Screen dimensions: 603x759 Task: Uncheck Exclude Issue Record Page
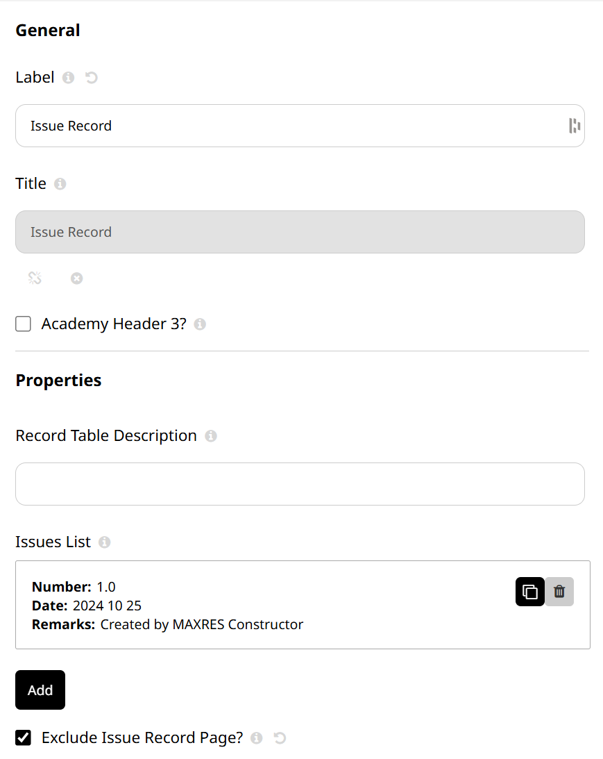click(x=23, y=737)
